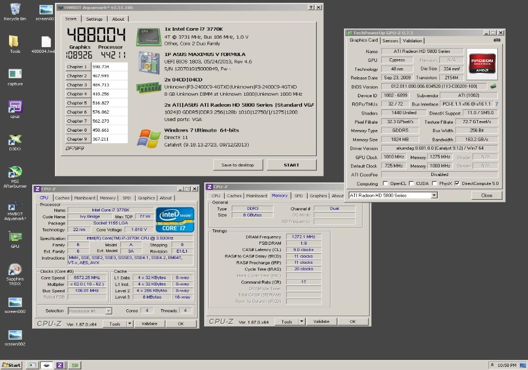This screenshot has width=528, height=370.
Task: Select the screen001 image file icon
Action: [x=45, y=13]
